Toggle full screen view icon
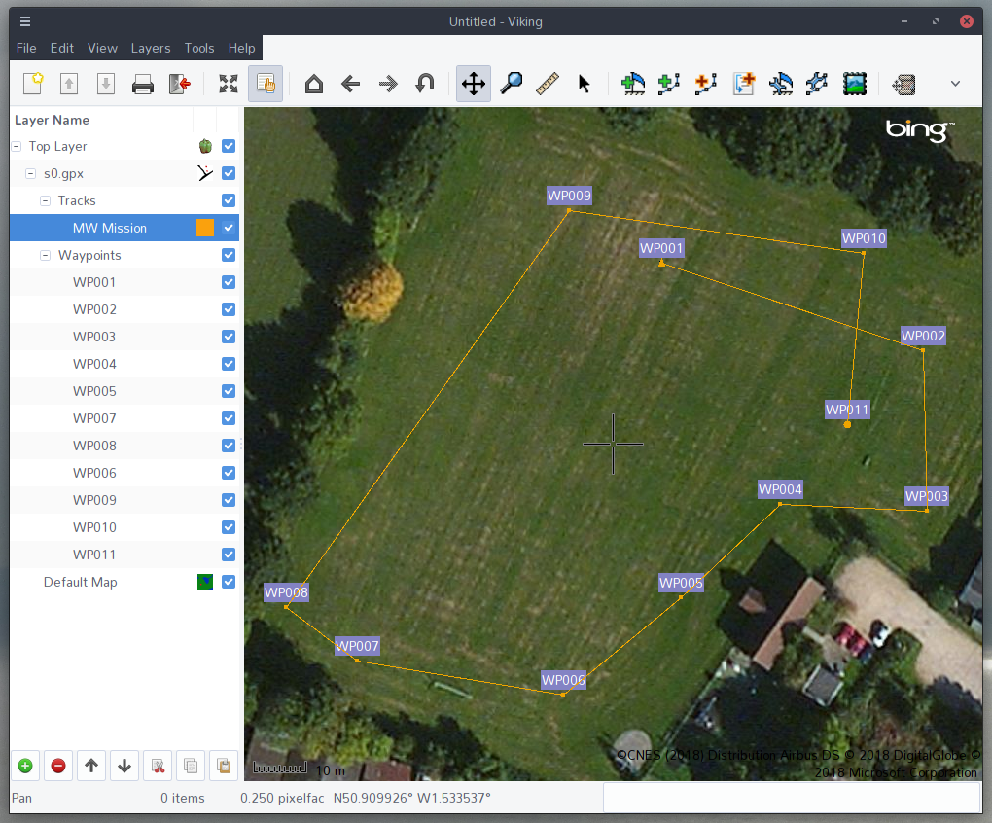The width and height of the screenshot is (992, 823). pos(228,85)
